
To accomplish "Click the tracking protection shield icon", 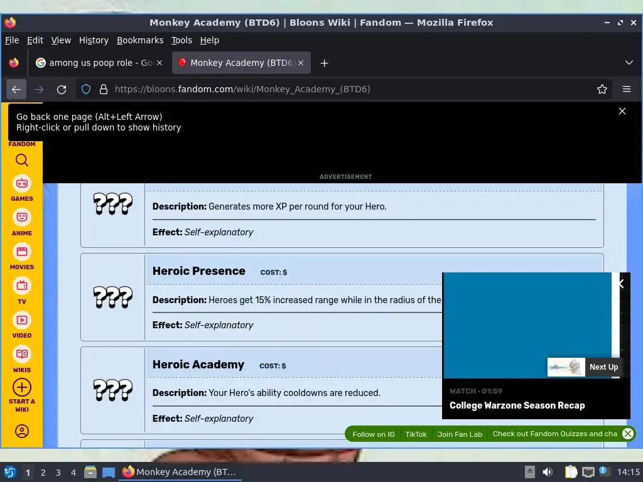I will pos(85,89).
